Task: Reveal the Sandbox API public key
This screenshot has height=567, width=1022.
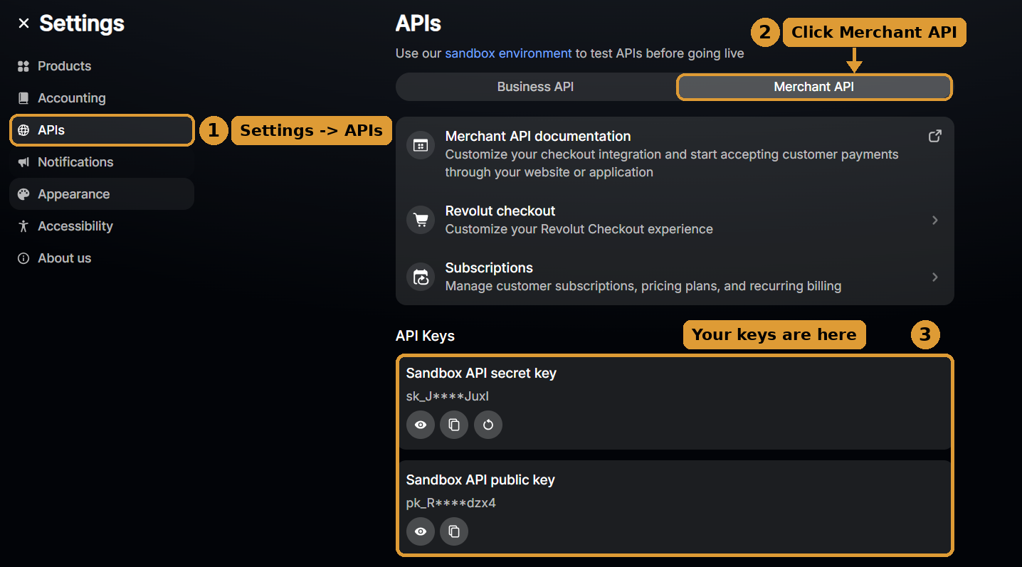Action: coord(421,531)
